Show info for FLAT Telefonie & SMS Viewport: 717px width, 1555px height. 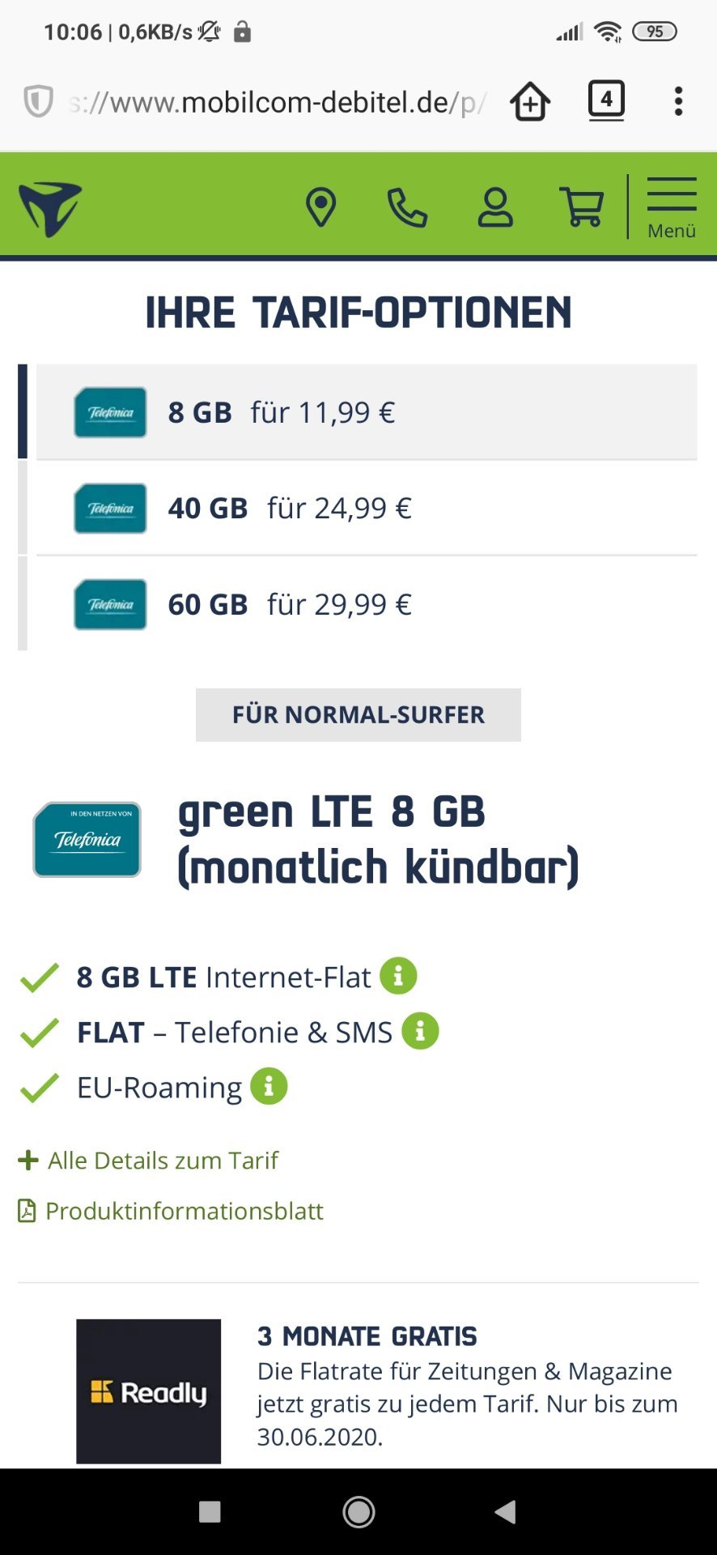[420, 1031]
